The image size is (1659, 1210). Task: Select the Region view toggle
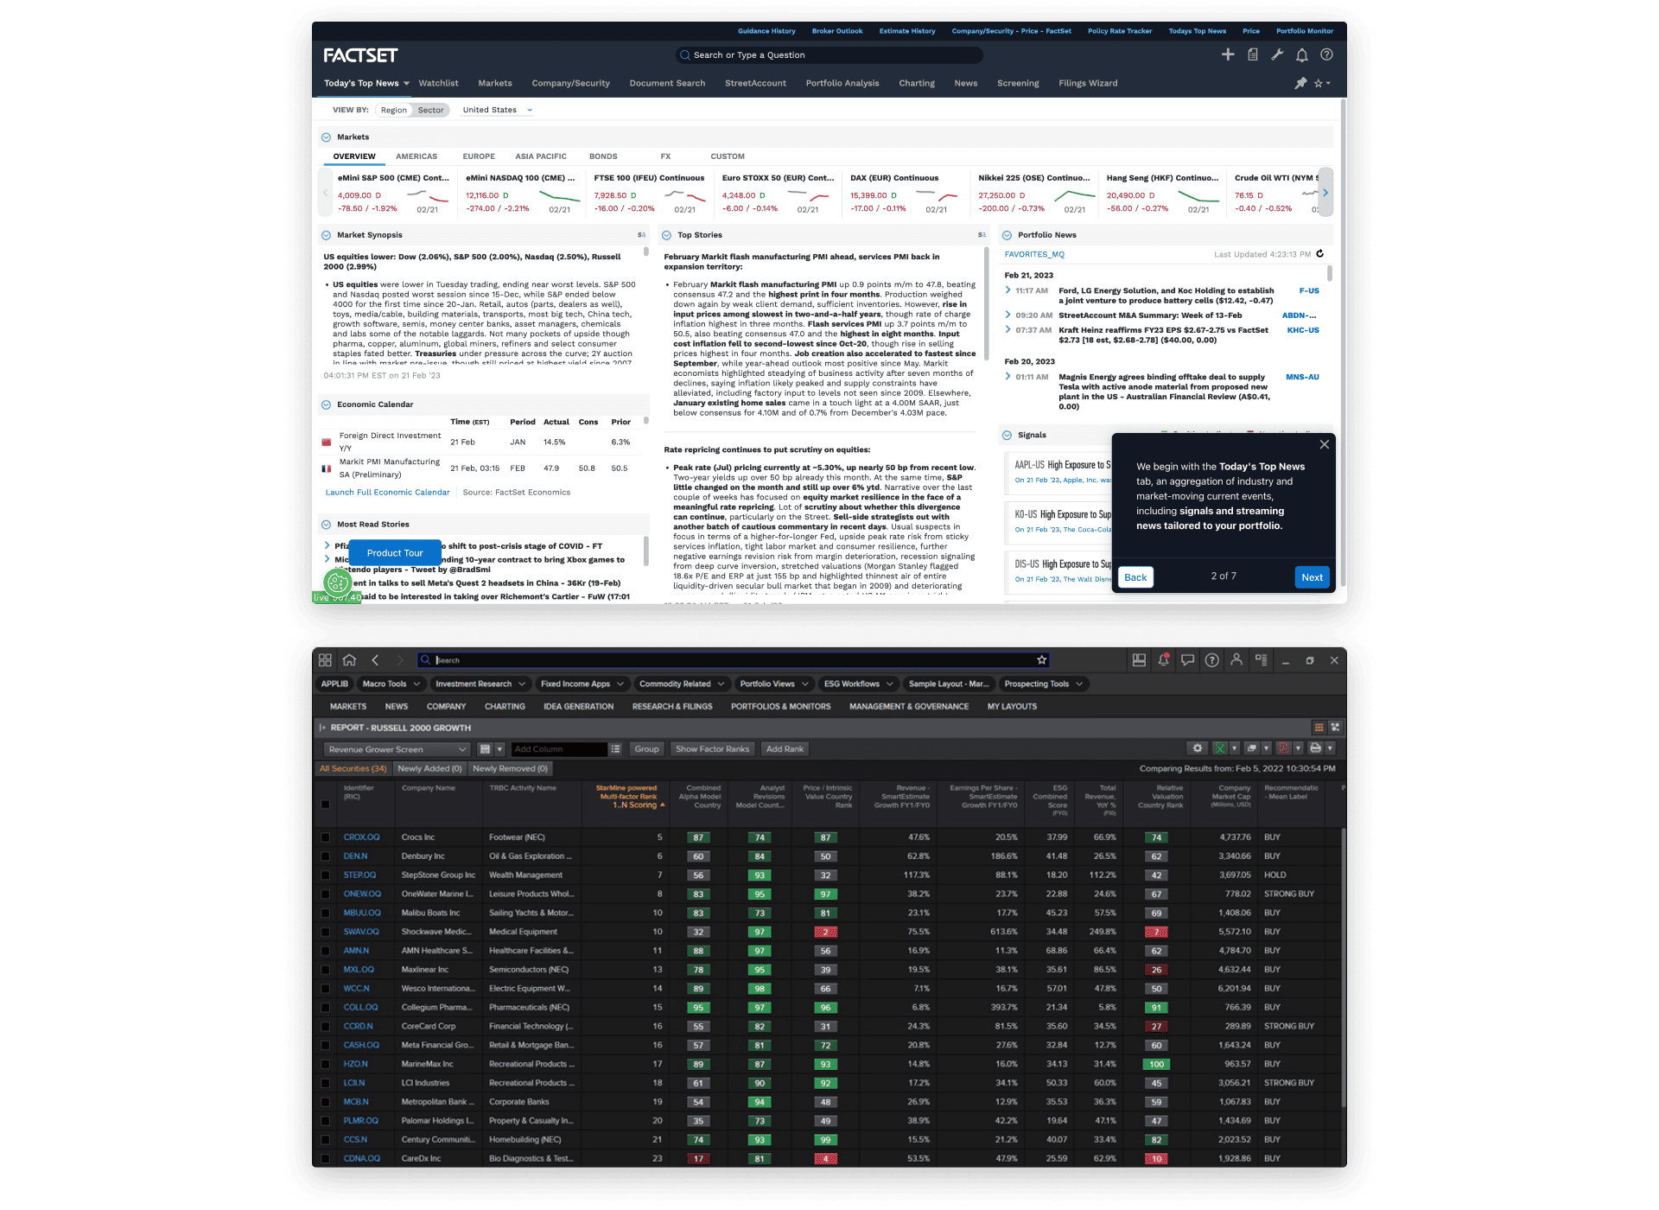tap(393, 110)
